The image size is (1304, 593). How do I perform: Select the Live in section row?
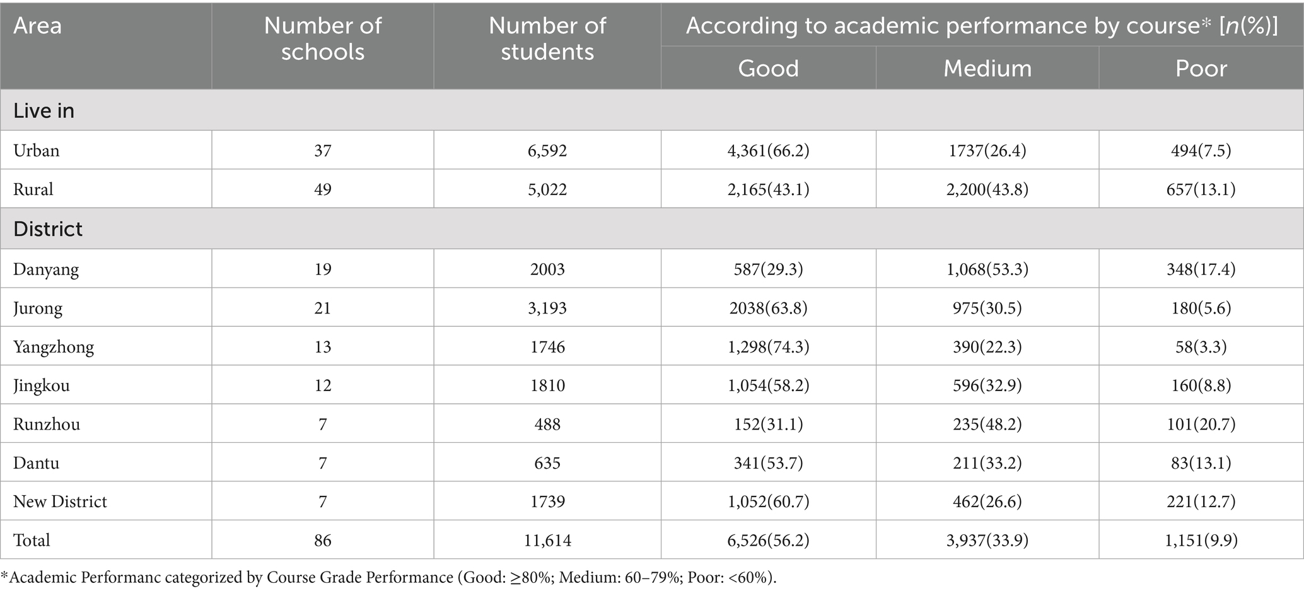point(652,110)
